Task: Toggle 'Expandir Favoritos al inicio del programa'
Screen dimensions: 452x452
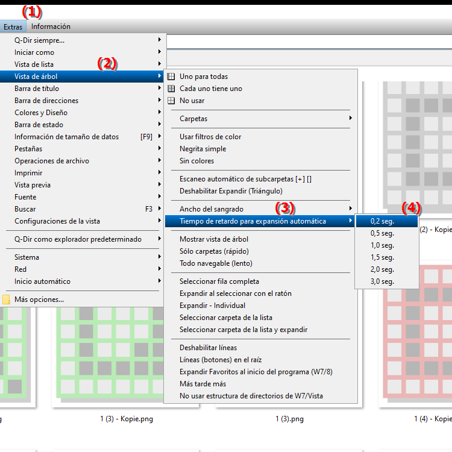Action: click(260, 372)
